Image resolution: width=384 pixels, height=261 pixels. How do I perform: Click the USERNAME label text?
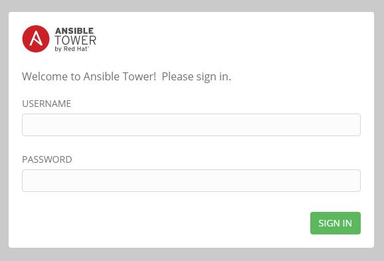click(47, 104)
